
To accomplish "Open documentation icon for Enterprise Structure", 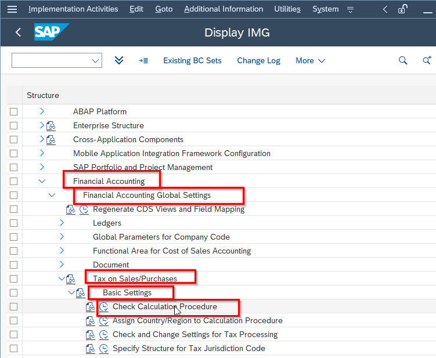I will click(51, 126).
